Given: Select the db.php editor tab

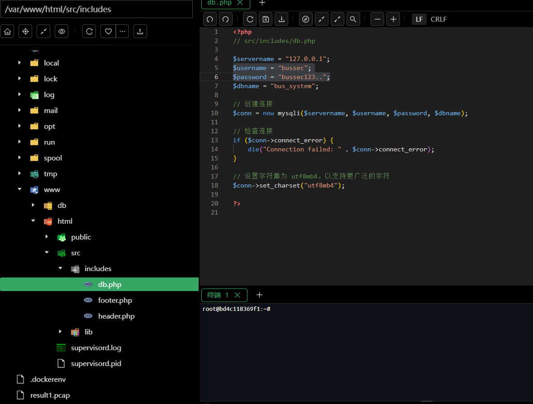Looking at the screenshot, I should tap(219, 3).
